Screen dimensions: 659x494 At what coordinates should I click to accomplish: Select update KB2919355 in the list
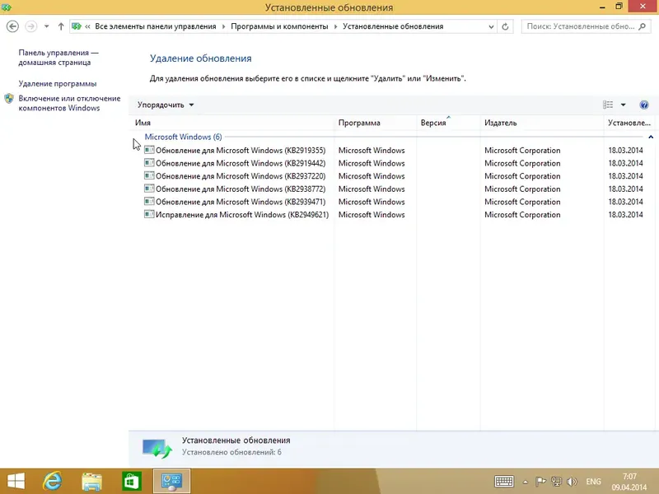[x=393, y=151]
